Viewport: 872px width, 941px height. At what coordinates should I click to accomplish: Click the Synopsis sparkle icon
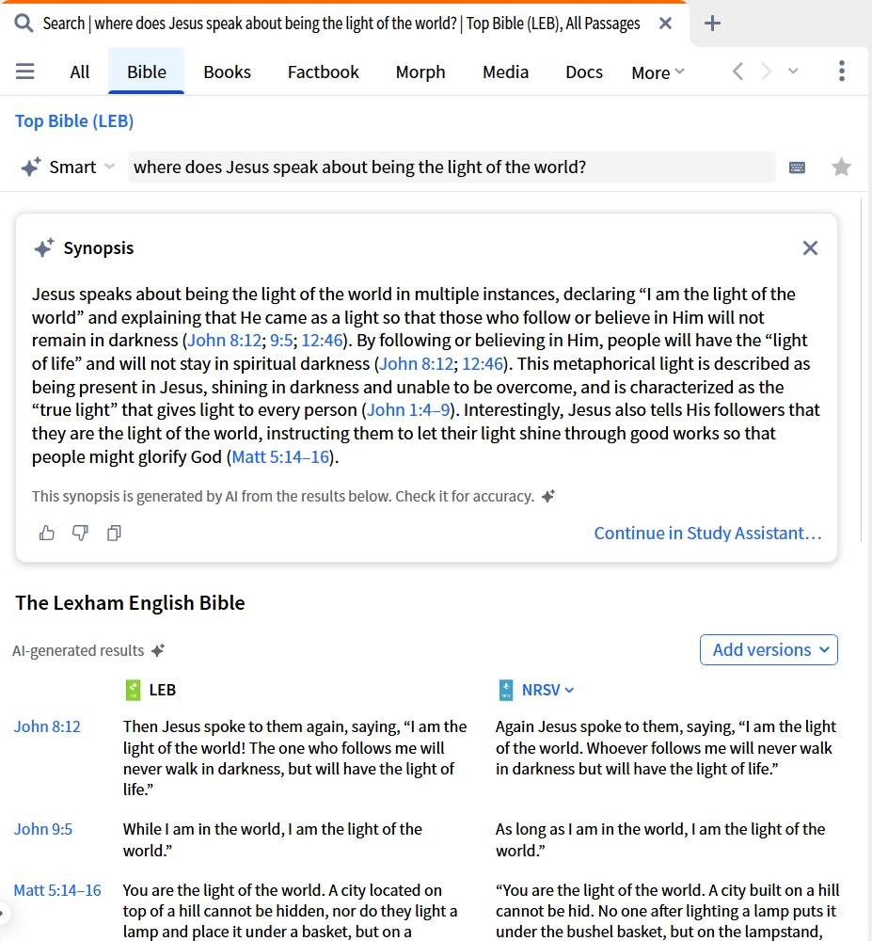(x=44, y=247)
